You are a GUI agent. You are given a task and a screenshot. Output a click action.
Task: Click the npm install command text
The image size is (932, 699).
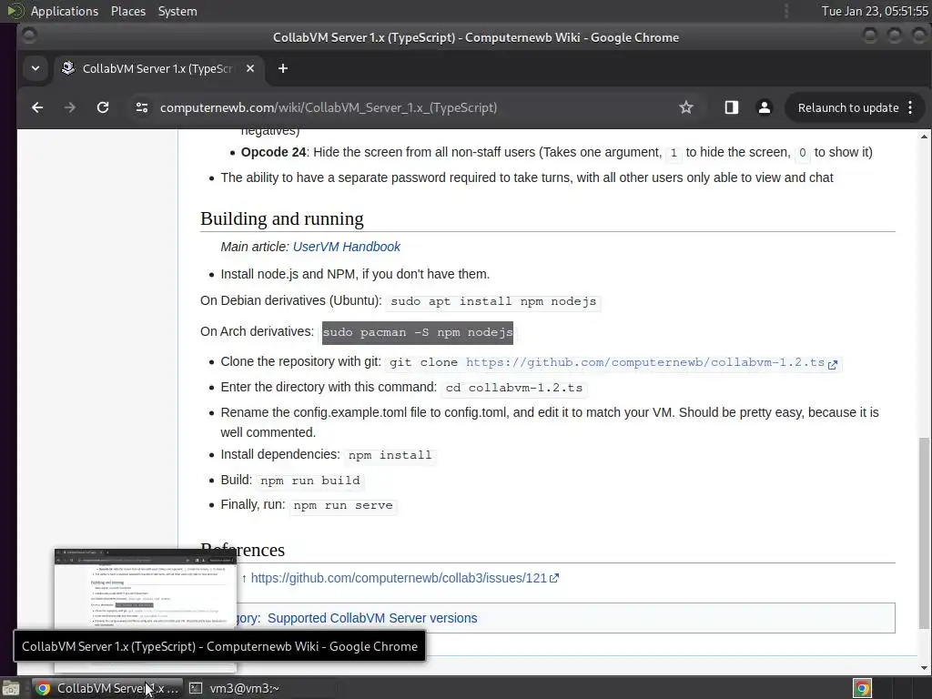(390, 455)
